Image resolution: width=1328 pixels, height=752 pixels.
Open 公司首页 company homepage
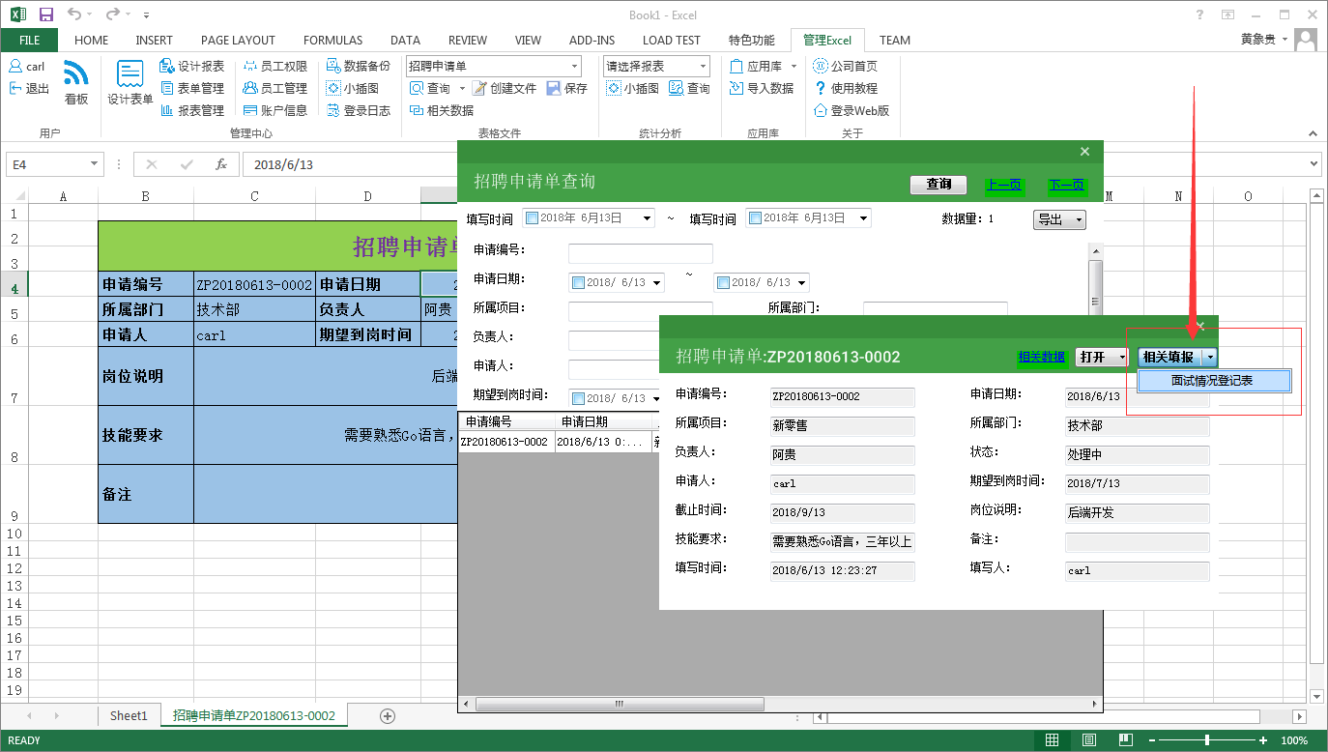coord(846,66)
